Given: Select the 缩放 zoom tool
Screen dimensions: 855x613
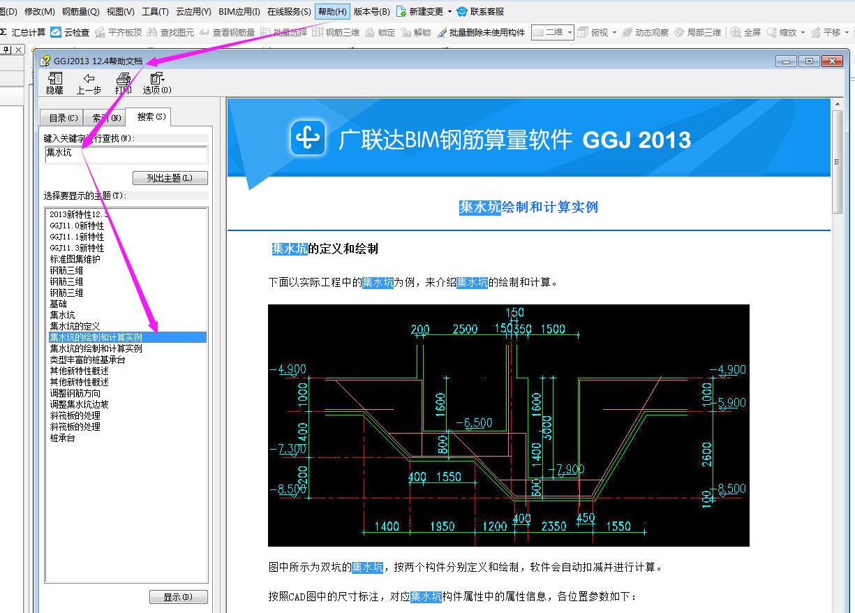Looking at the screenshot, I should point(782,32).
